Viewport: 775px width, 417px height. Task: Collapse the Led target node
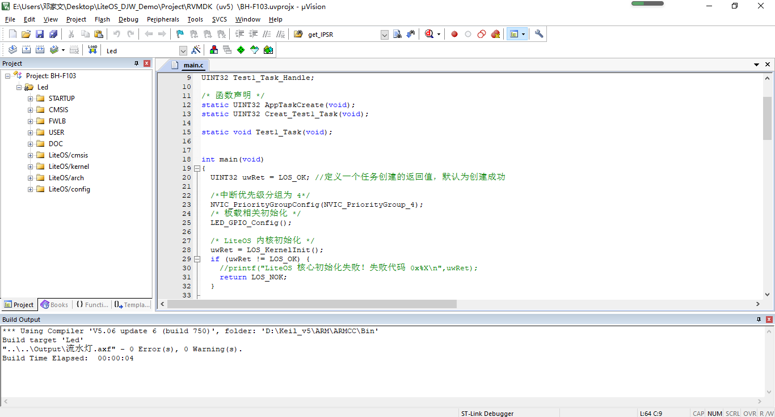(x=19, y=87)
